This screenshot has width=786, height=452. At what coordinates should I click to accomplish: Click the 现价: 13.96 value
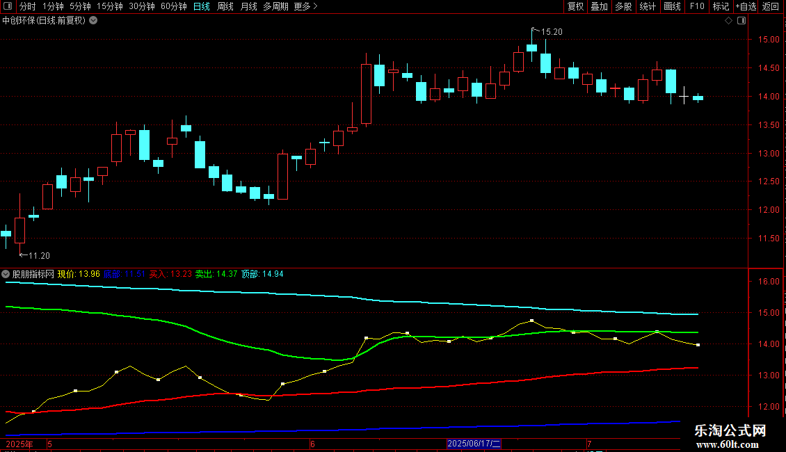(79, 274)
